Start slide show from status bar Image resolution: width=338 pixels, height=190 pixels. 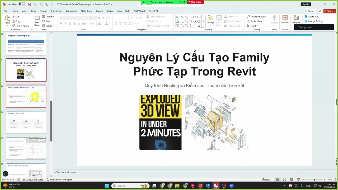[x=298, y=180]
